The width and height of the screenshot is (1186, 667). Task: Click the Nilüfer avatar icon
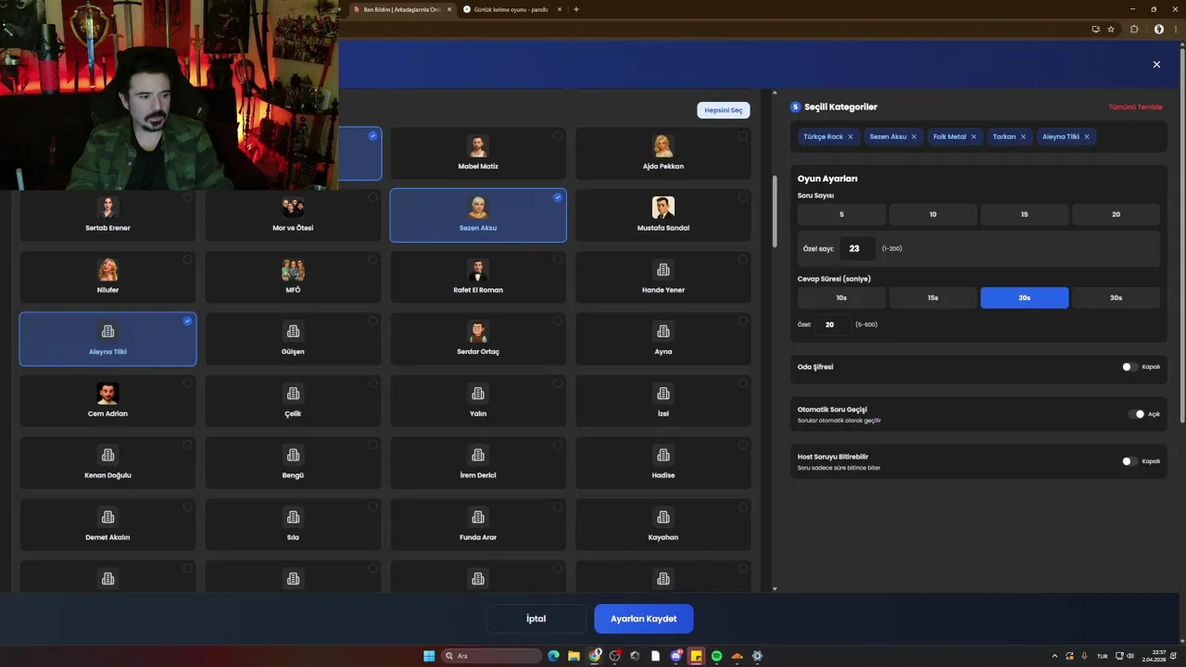click(x=107, y=270)
